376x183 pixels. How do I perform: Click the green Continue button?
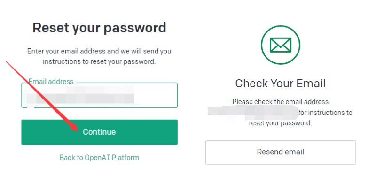99,132
